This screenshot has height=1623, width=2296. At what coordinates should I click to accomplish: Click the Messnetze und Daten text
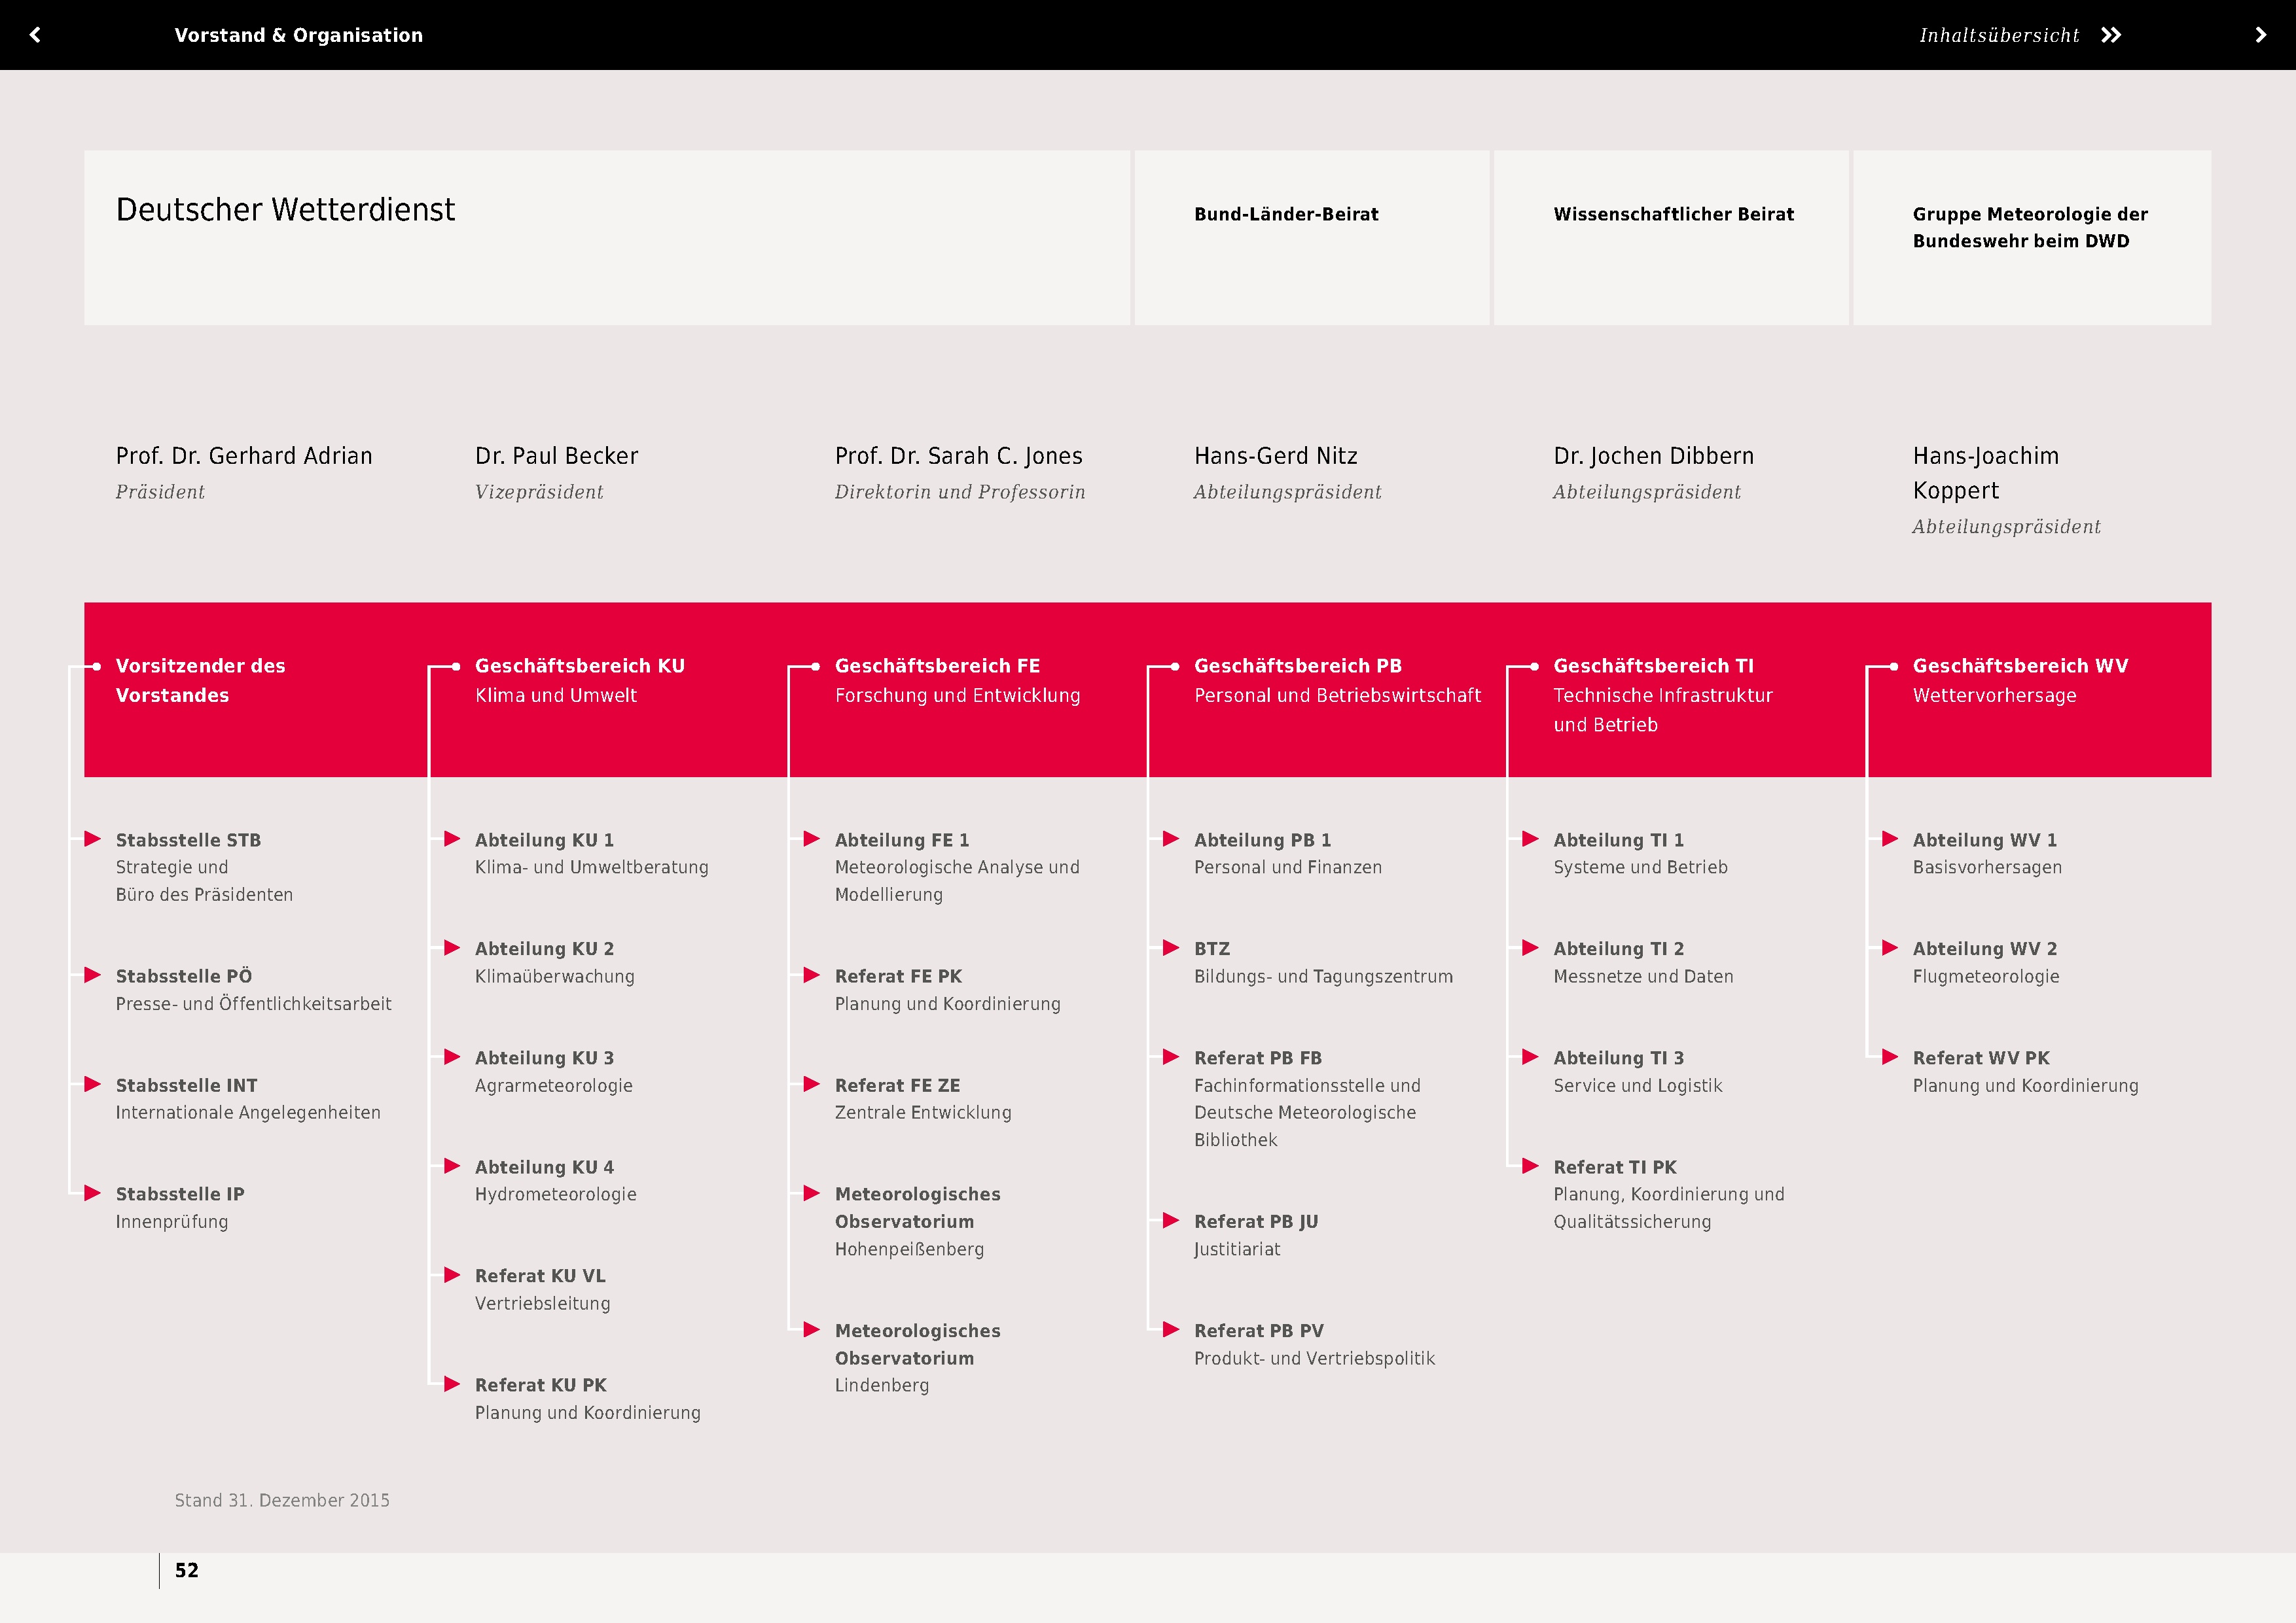point(1642,977)
